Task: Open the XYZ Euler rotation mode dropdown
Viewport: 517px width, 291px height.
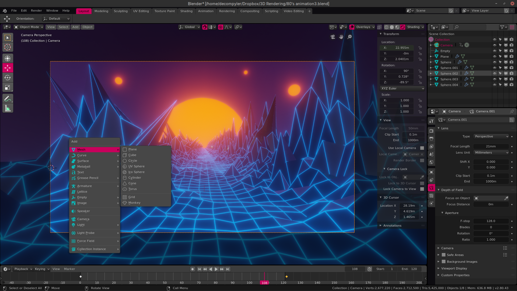Action: click(402, 88)
